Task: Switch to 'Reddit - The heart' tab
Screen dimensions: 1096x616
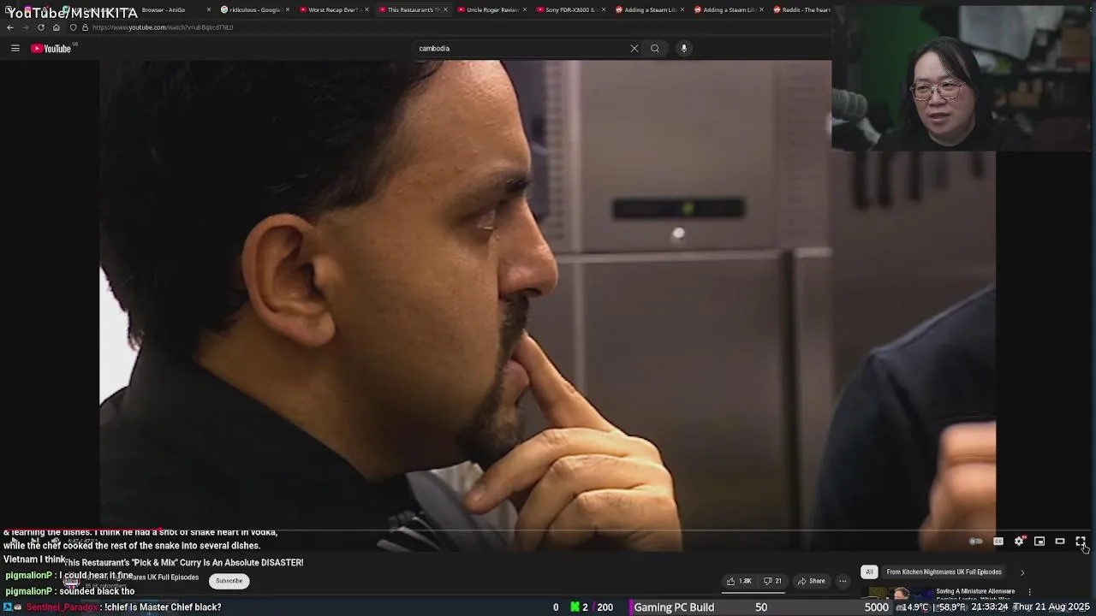Action: 802,10
